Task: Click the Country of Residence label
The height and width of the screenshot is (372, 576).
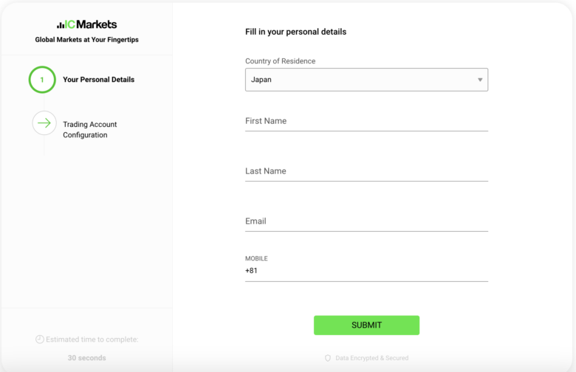Action: (281, 61)
